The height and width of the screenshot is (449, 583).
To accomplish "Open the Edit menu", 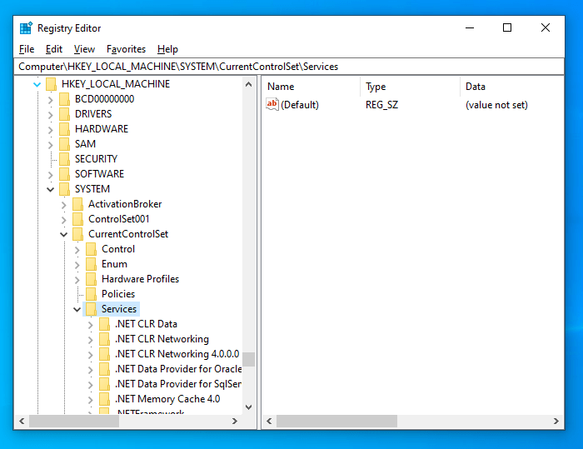I will tap(54, 49).
